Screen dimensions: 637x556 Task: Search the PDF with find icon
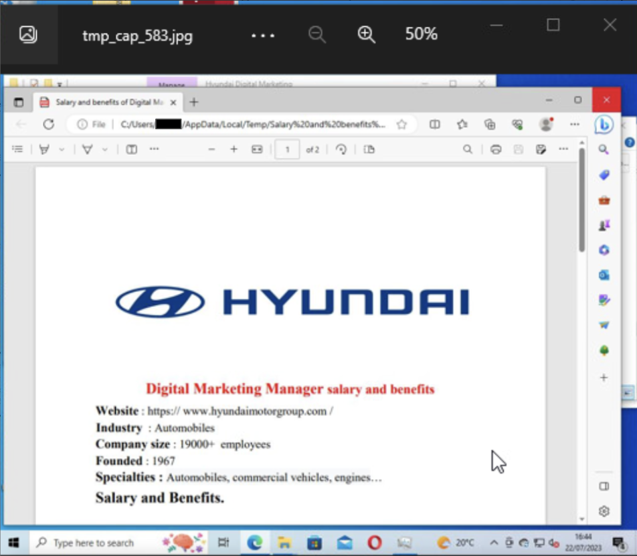coord(468,149)
